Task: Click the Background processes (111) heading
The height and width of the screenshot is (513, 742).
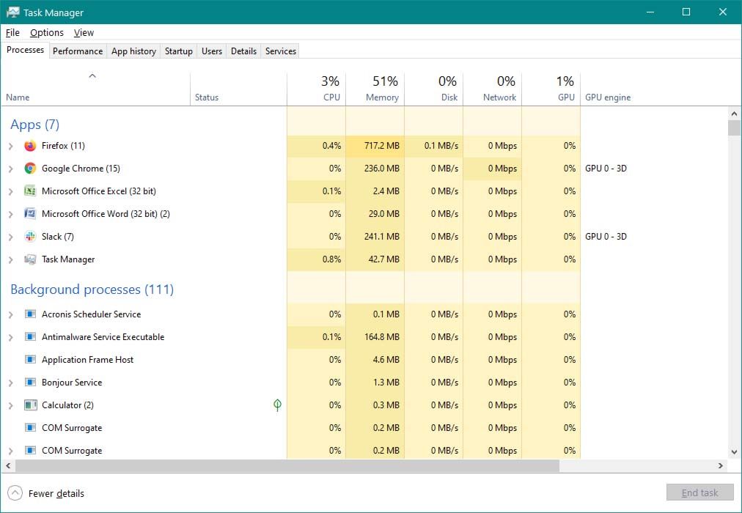Action: [x=92, y=289]
